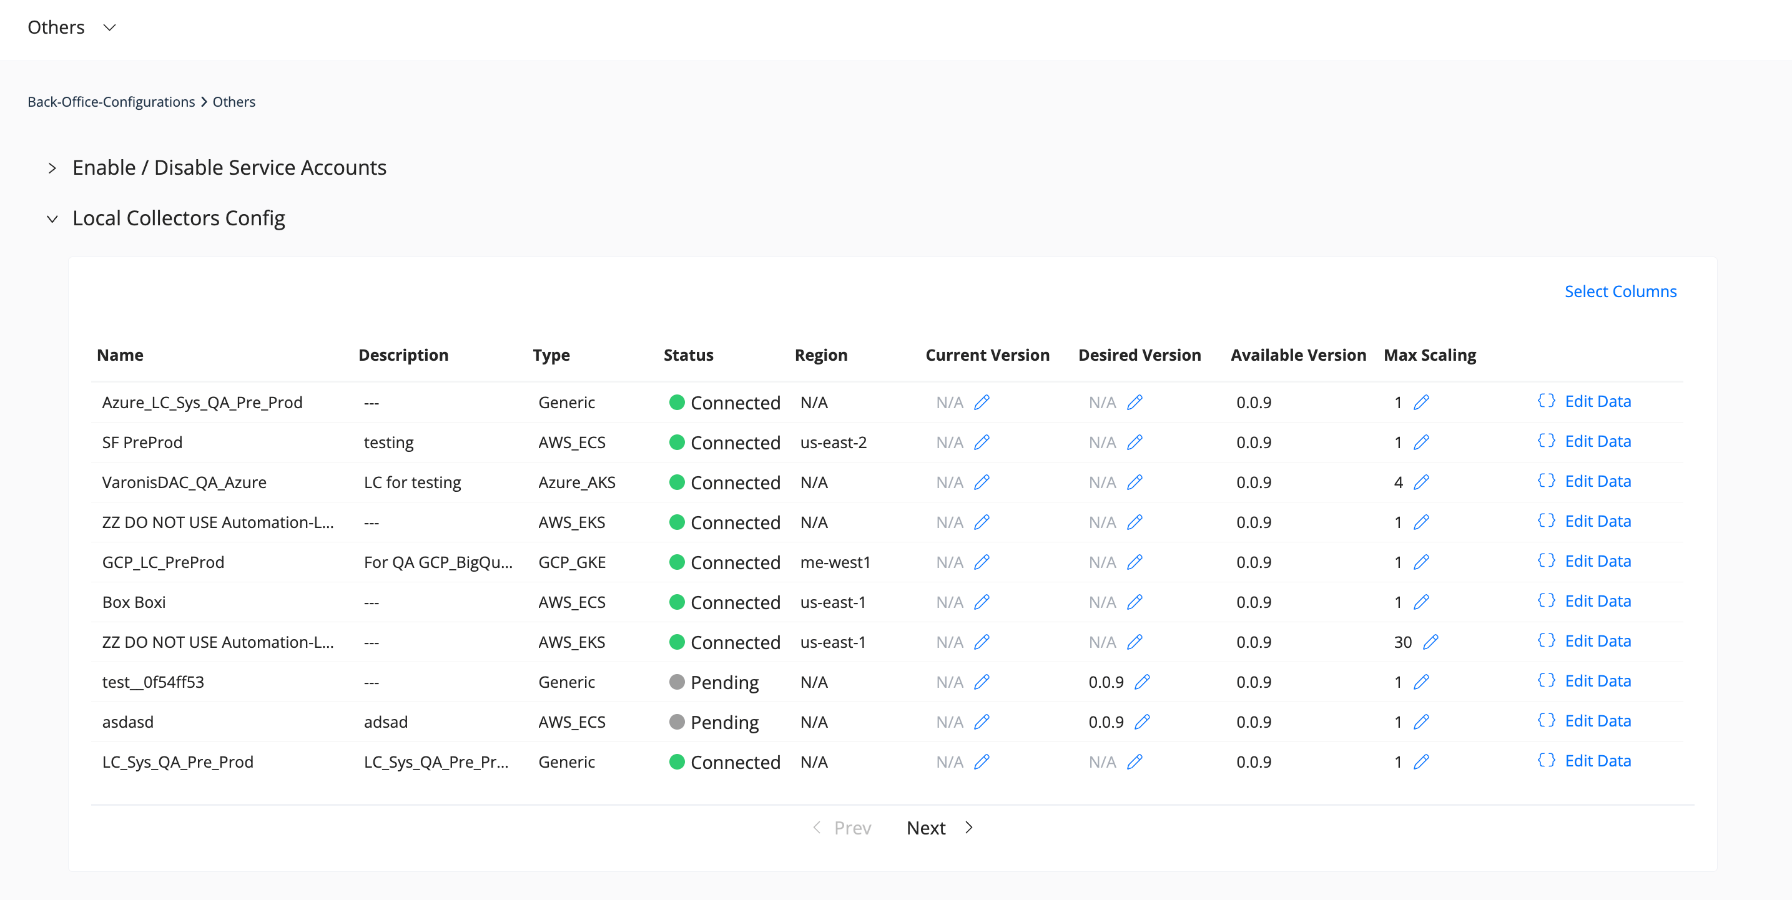Click the Name column header
The image size is (1792, 900).
coord(120,355)
